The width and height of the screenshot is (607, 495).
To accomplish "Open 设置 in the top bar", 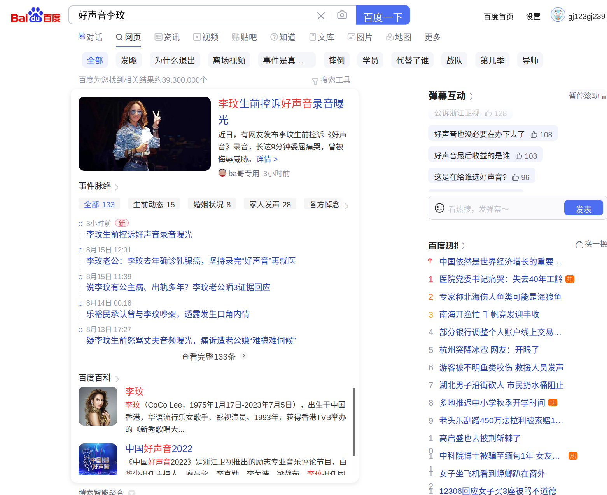I will click(533, 16).
